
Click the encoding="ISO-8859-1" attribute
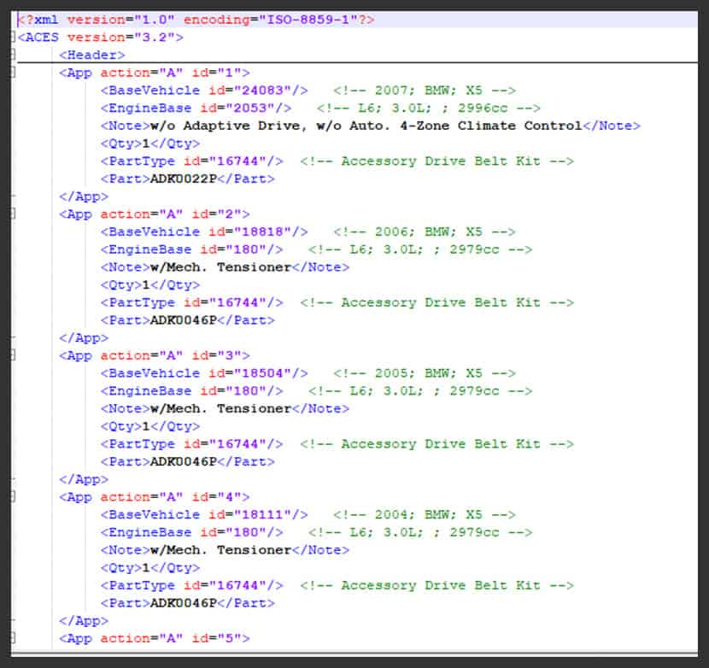coord(271,20)
